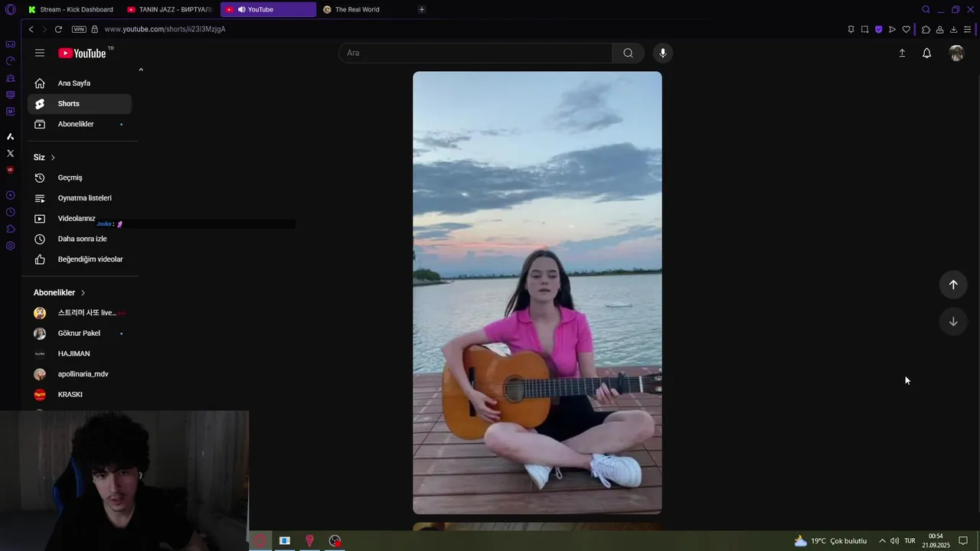Open the taskbar volume icon
The image size is (980, 551).
(894, 540)
